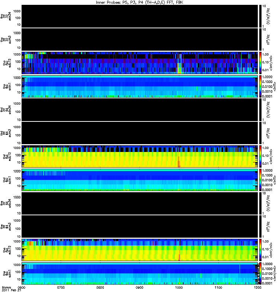This screenshot has height=298, width=279.
Task: Select the color bar beside tha fbk edc12
Action: (x=261, y=63)
